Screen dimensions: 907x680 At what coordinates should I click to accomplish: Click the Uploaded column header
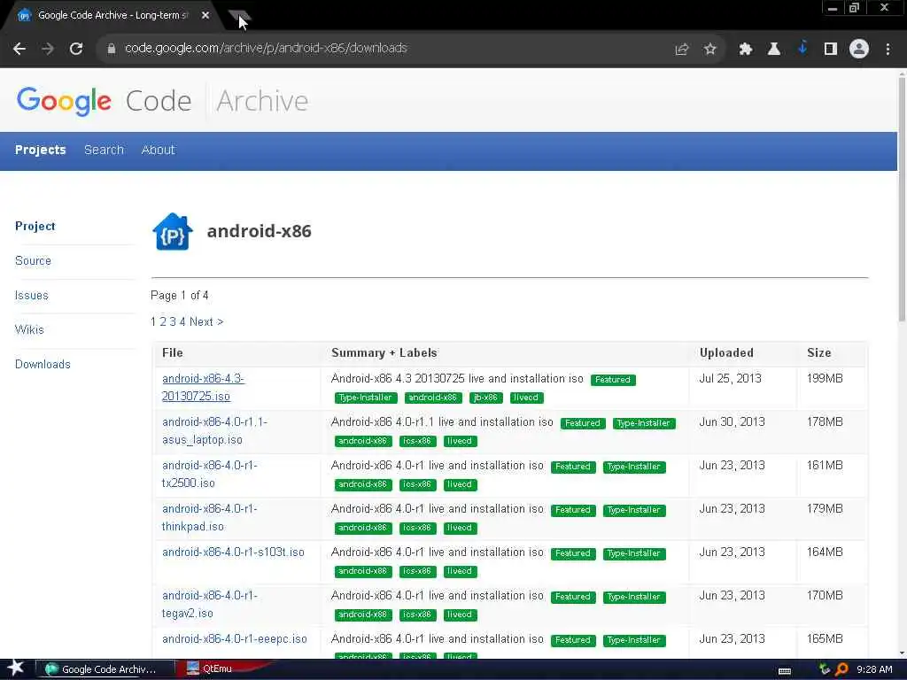[726, 353]
